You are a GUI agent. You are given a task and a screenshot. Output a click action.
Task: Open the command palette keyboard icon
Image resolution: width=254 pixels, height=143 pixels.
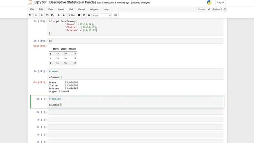115,15
